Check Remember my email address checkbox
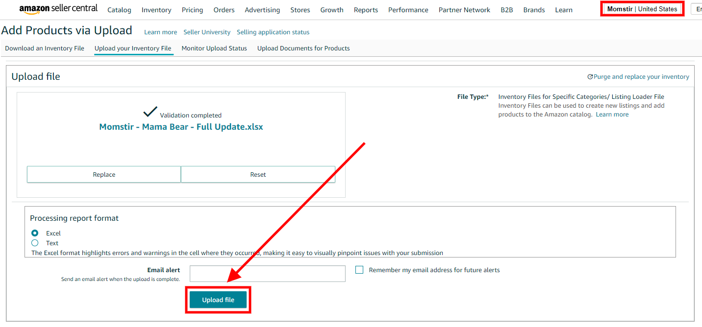This screenshot has width=702, height=327. 359,270
